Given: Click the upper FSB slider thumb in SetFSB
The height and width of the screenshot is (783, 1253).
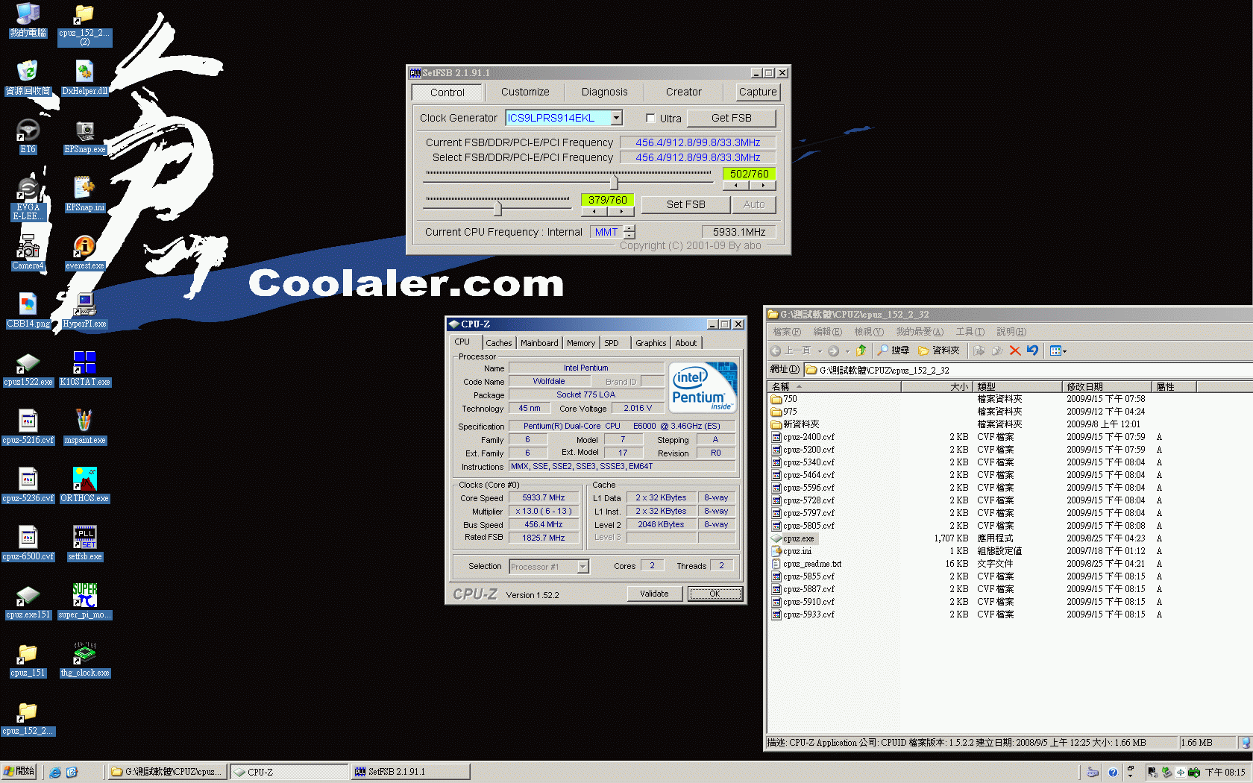Looking at the screenshot, I should 614,181.
